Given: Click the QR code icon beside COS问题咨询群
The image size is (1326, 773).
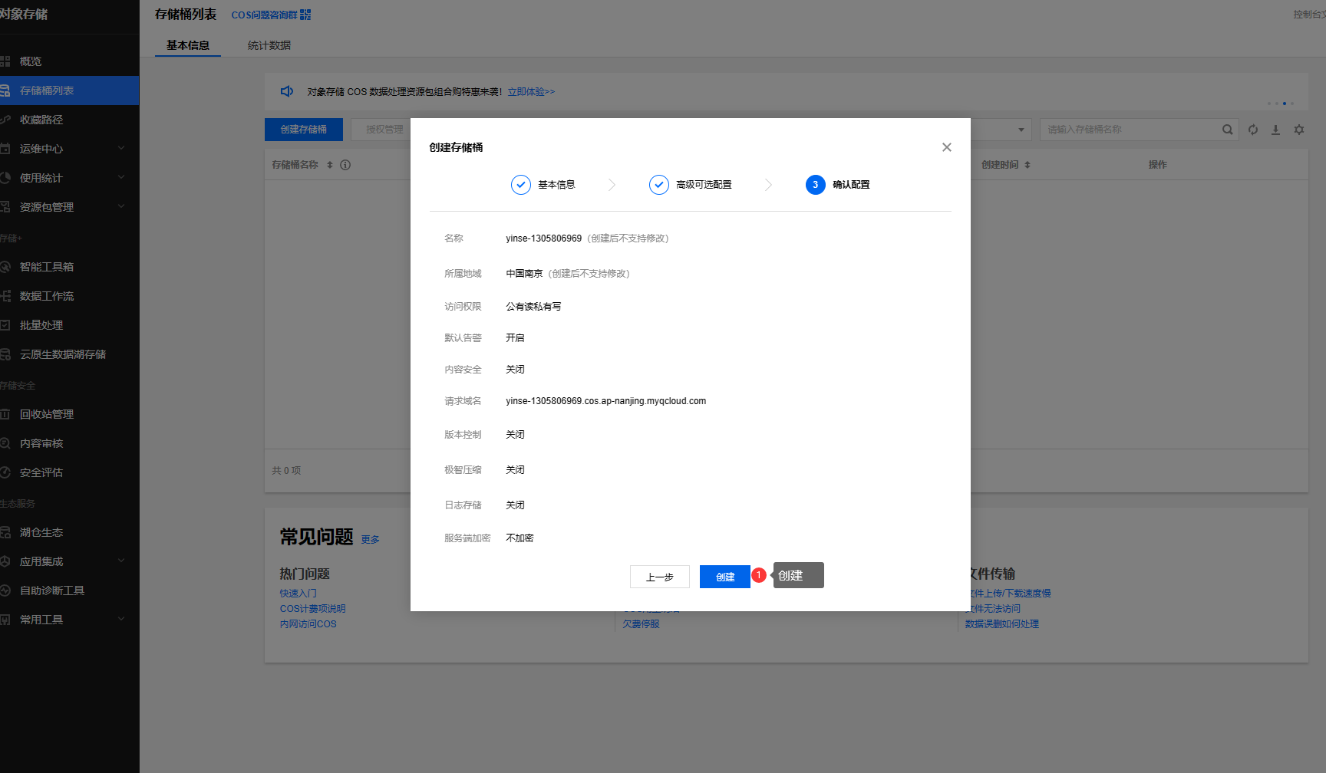Looking at the screenshot, I should point(305,15).
